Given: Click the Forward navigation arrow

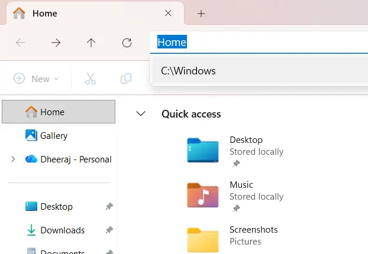Looking at the screenshot, I should pyautogui.click(x=56, y=43).
